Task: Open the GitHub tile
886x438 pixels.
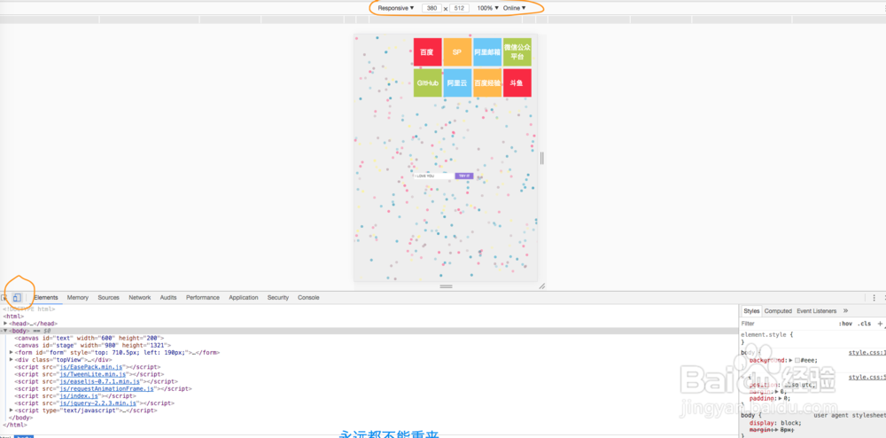Action: [427, 83]
